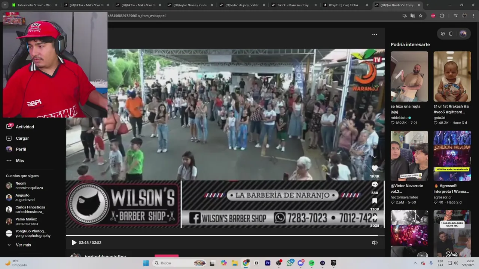Open the Chrome profile avatar
The image size is (479, 269).
tap(464, 16)
